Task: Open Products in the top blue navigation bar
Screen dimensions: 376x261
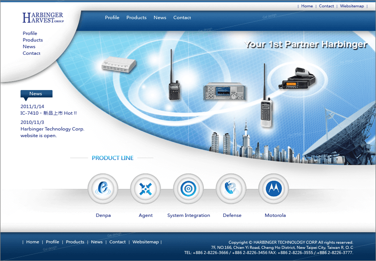Action: (136, 18)
